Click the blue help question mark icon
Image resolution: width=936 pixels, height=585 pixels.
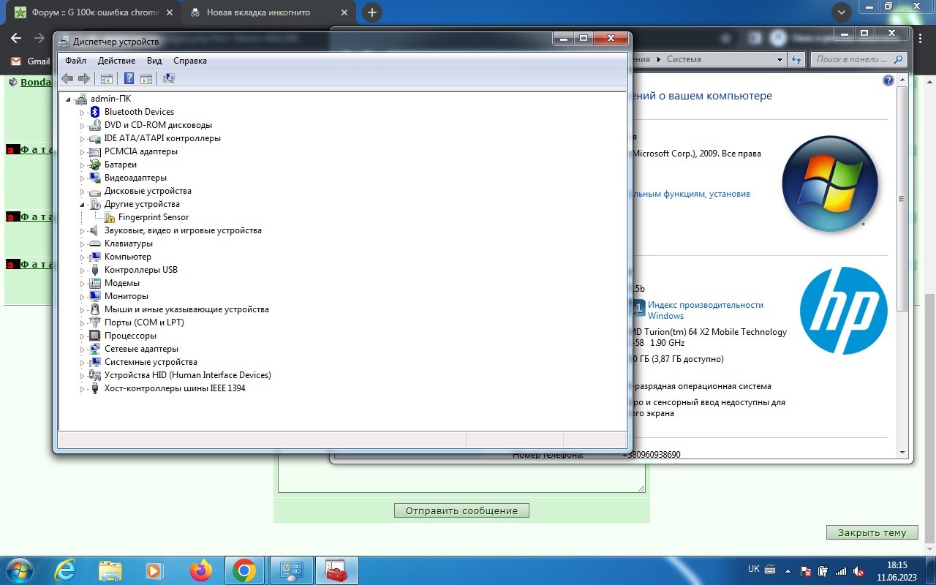click(888, 81)
